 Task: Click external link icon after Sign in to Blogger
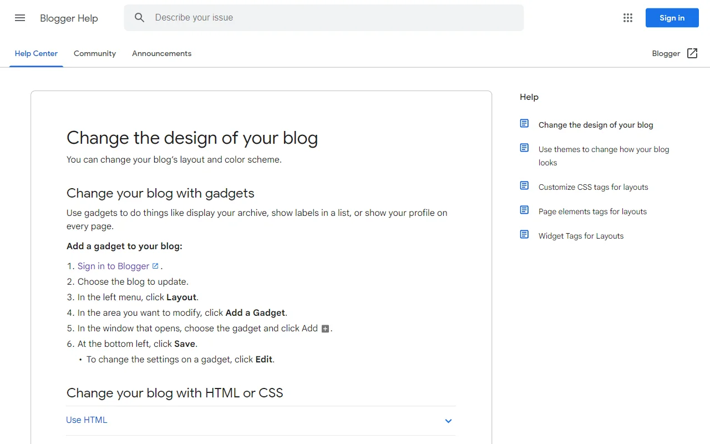click(155, 266)
